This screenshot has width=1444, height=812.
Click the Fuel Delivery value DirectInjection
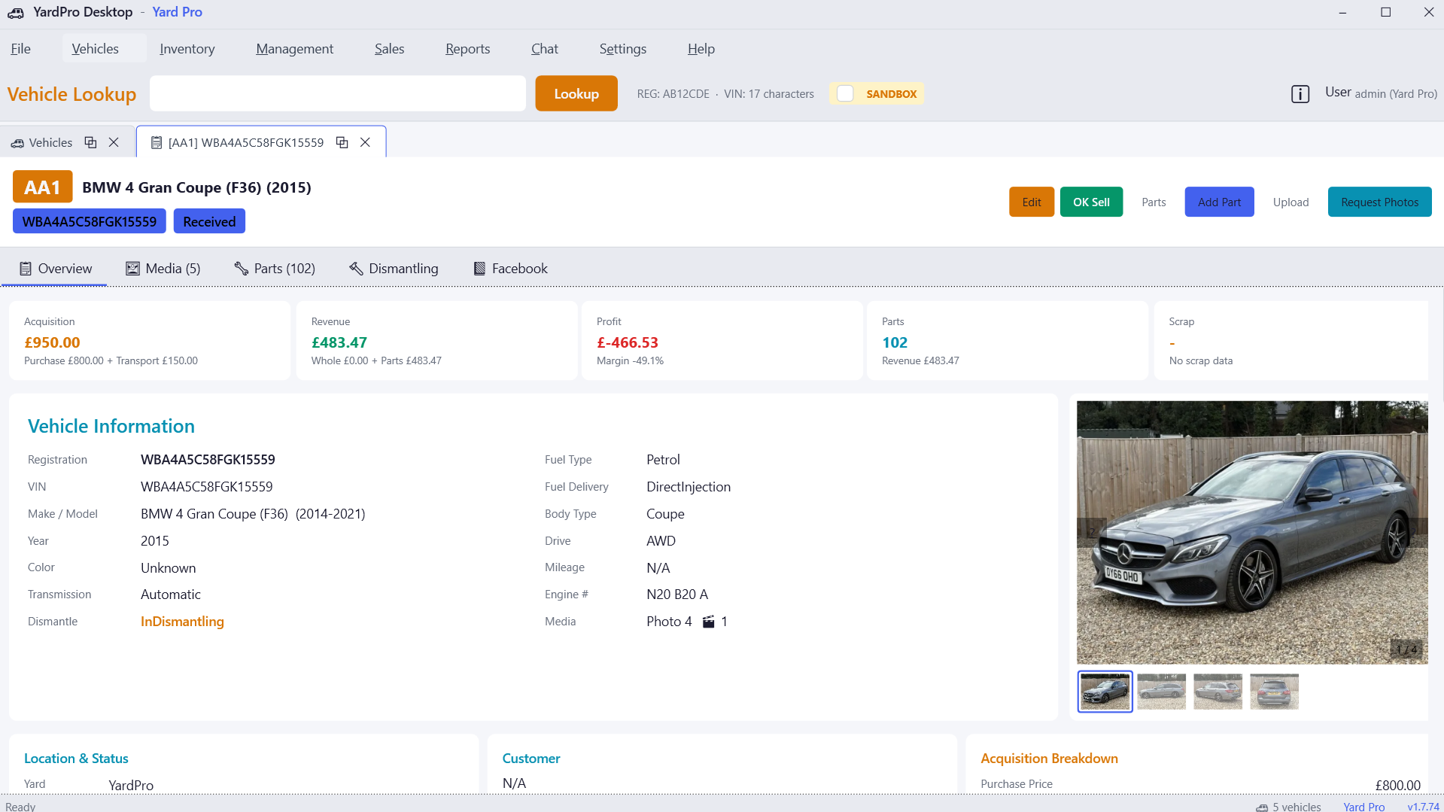(x=689, y=487)
